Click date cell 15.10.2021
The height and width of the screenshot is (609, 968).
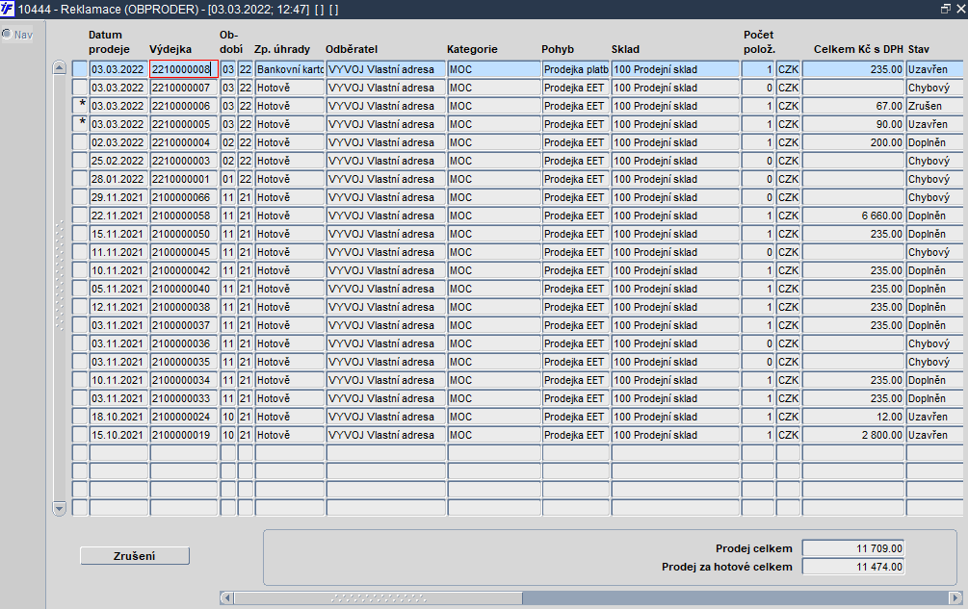[x=118, y=435]
